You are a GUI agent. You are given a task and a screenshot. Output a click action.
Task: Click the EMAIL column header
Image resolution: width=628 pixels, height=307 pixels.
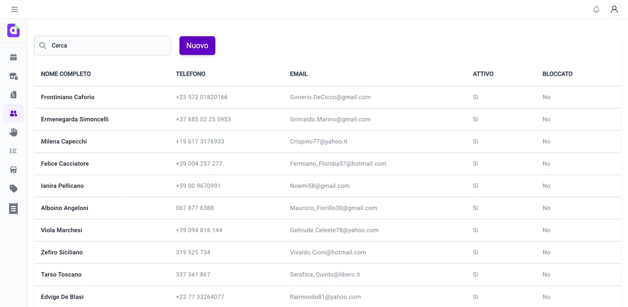[x=299, y=74]
